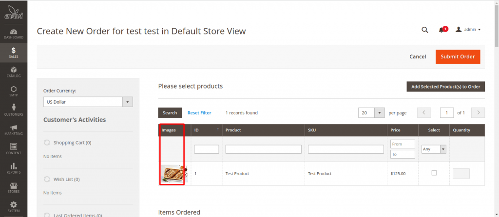This screenshot has width=499, height=217.
Task: Click the Price To filter field
Action: 403,154
